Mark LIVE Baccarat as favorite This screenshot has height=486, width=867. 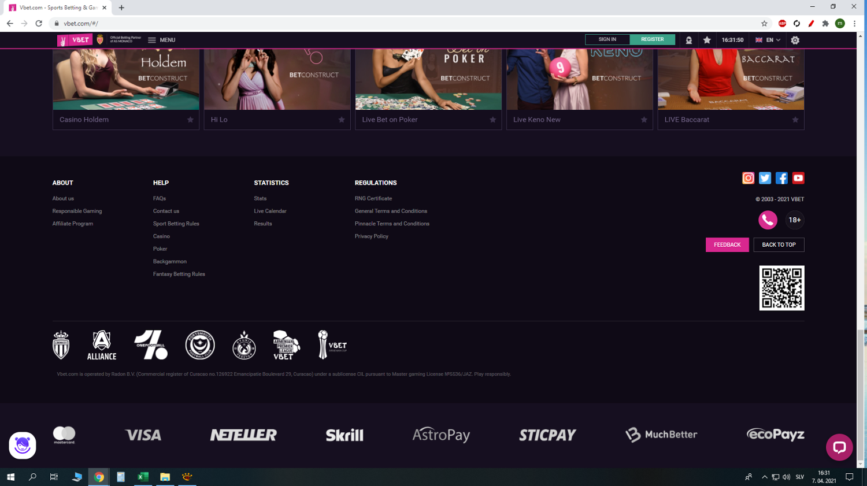[795, 120]
